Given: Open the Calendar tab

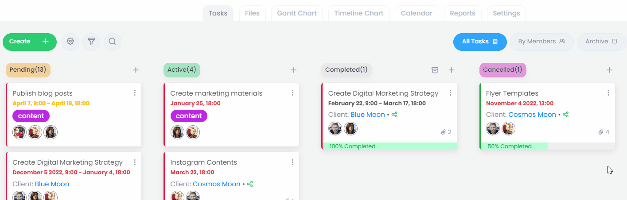Looking at the screenshot, I should pos(416,13).
